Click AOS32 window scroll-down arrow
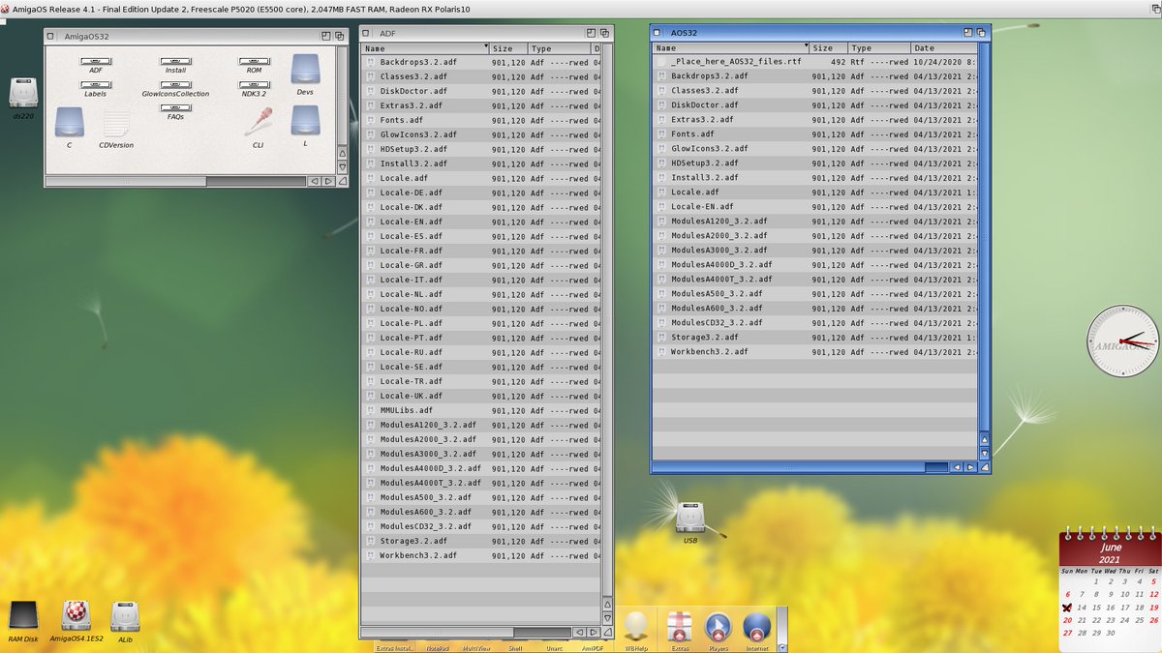The height and width of the screenshot is (653, 1162). pyautogui.click(x=985, y=454)
